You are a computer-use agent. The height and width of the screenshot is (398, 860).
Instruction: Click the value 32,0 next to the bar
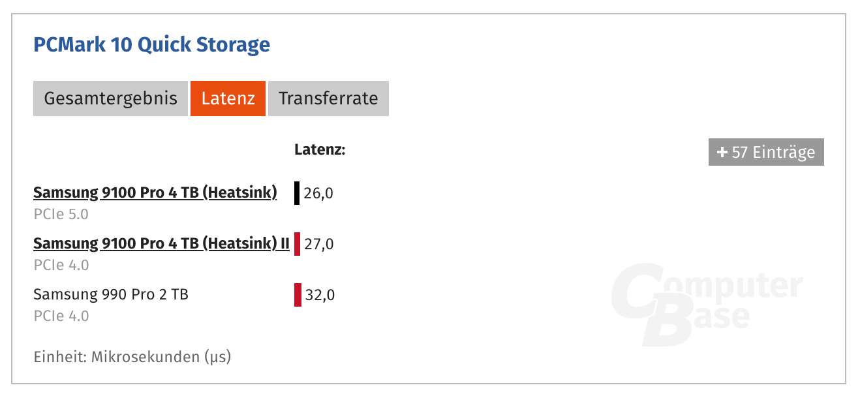click(320, 294)
